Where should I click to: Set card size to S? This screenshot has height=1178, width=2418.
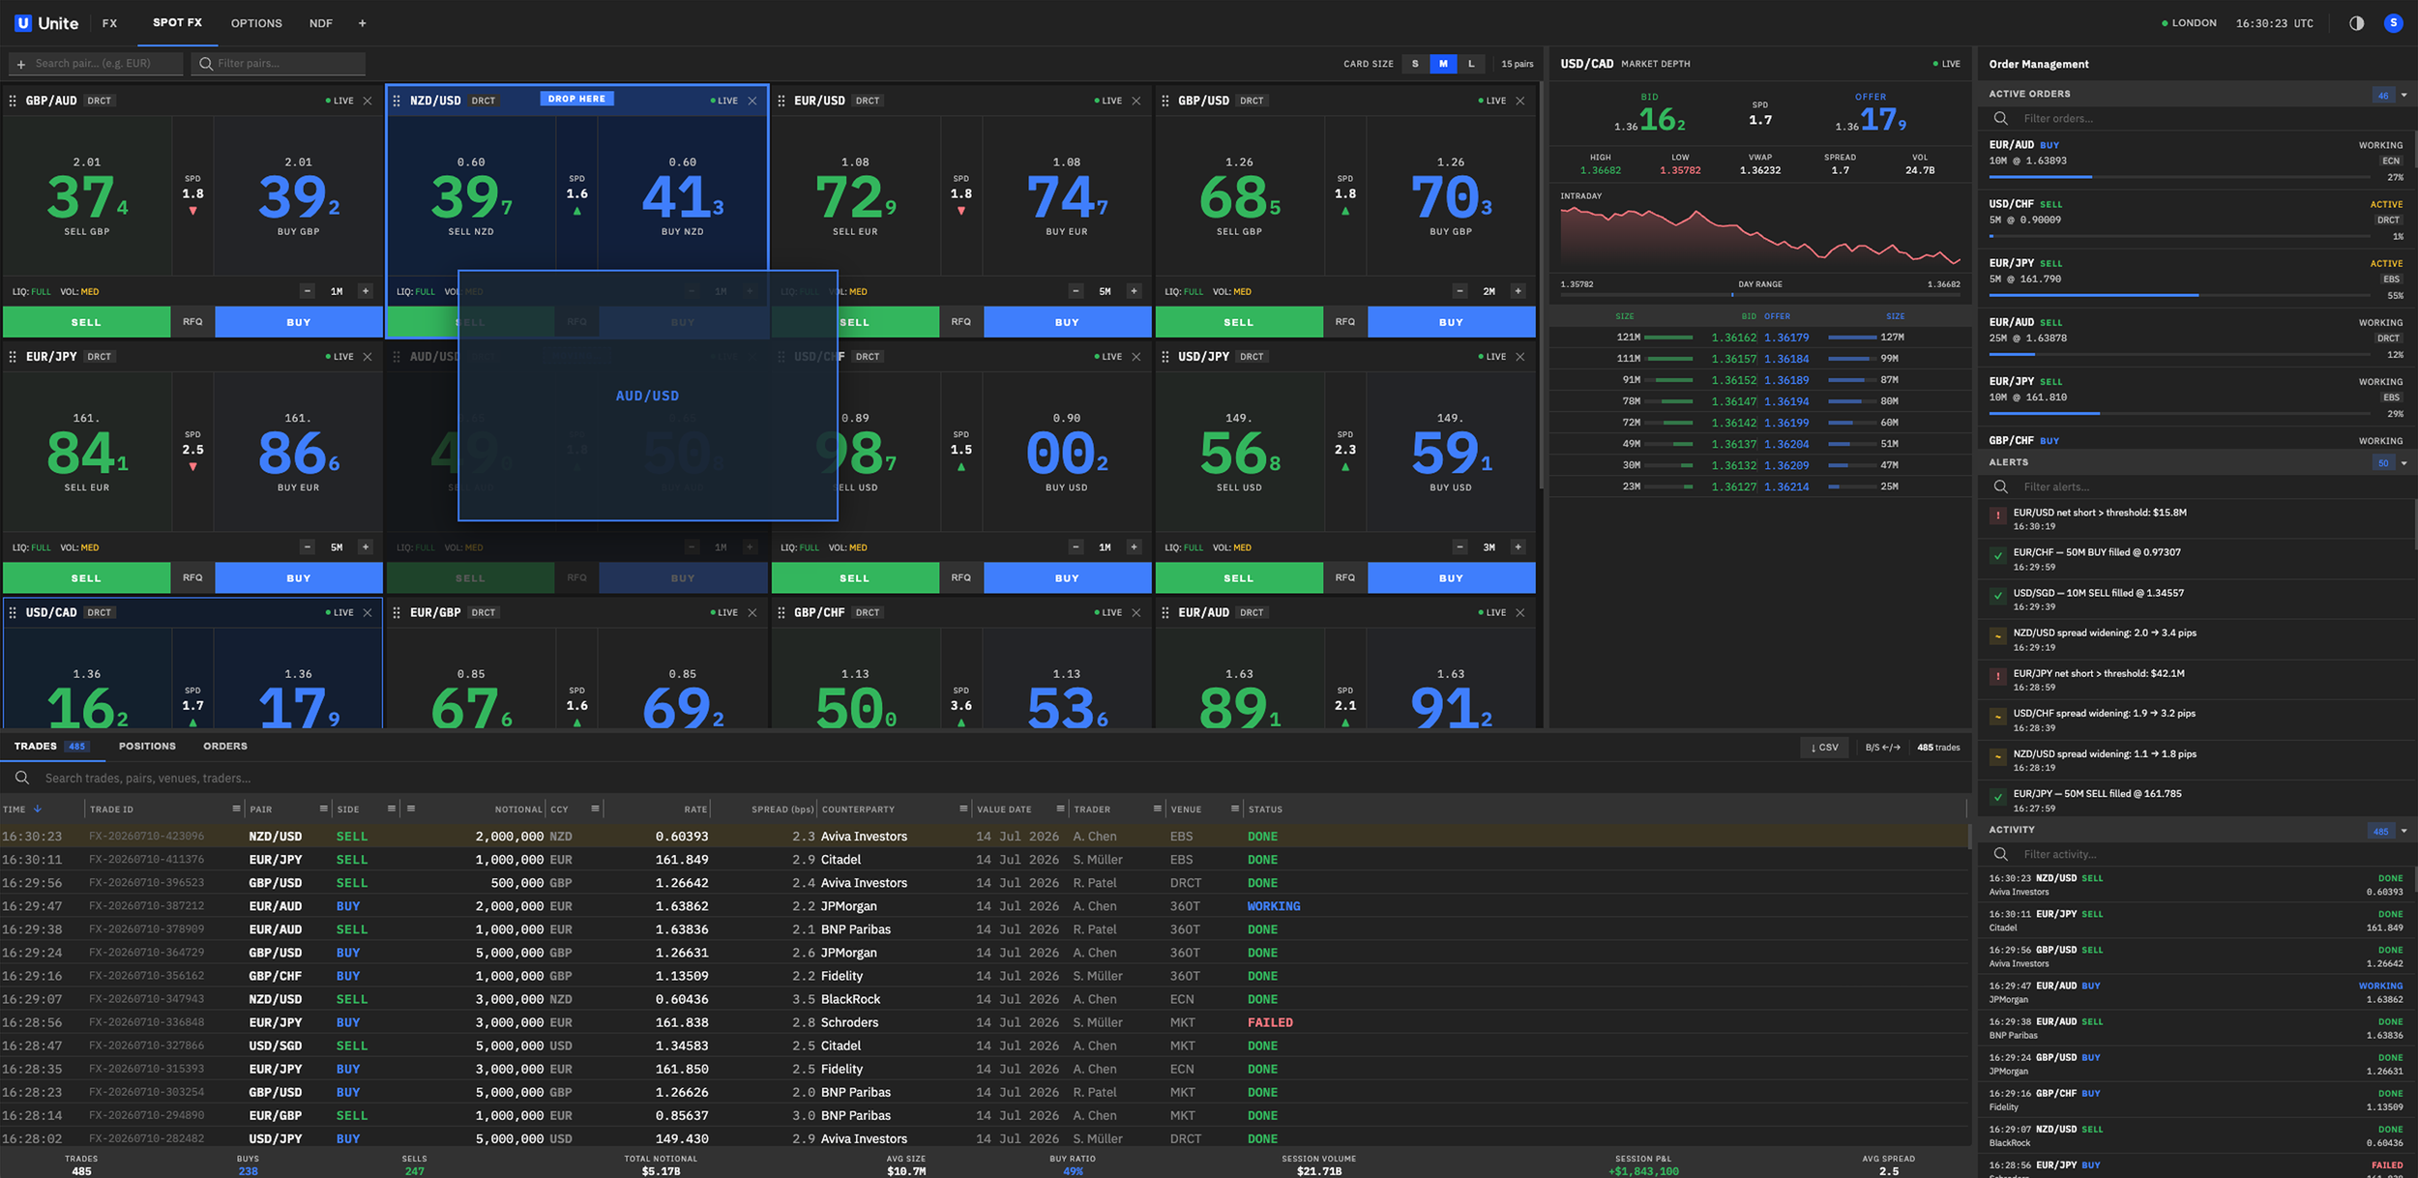1415,64
